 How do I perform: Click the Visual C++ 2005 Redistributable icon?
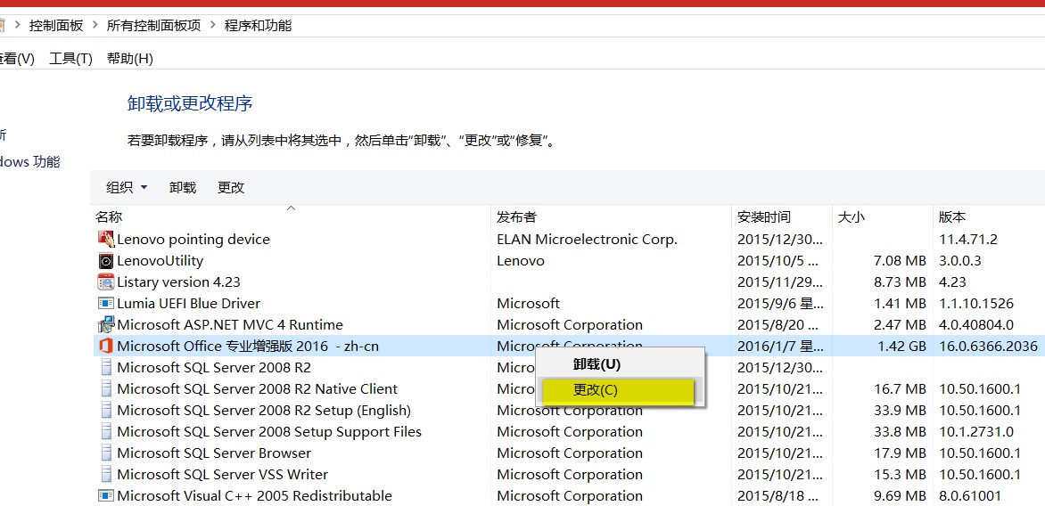click(x=106, y=495)
